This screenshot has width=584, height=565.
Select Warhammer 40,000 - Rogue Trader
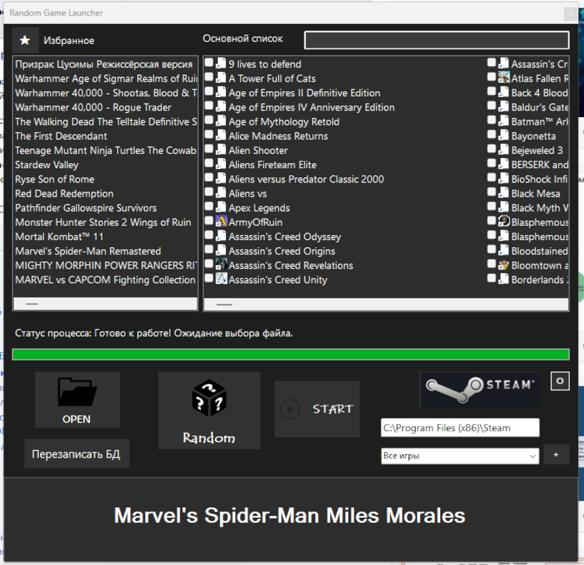point(93,107)
